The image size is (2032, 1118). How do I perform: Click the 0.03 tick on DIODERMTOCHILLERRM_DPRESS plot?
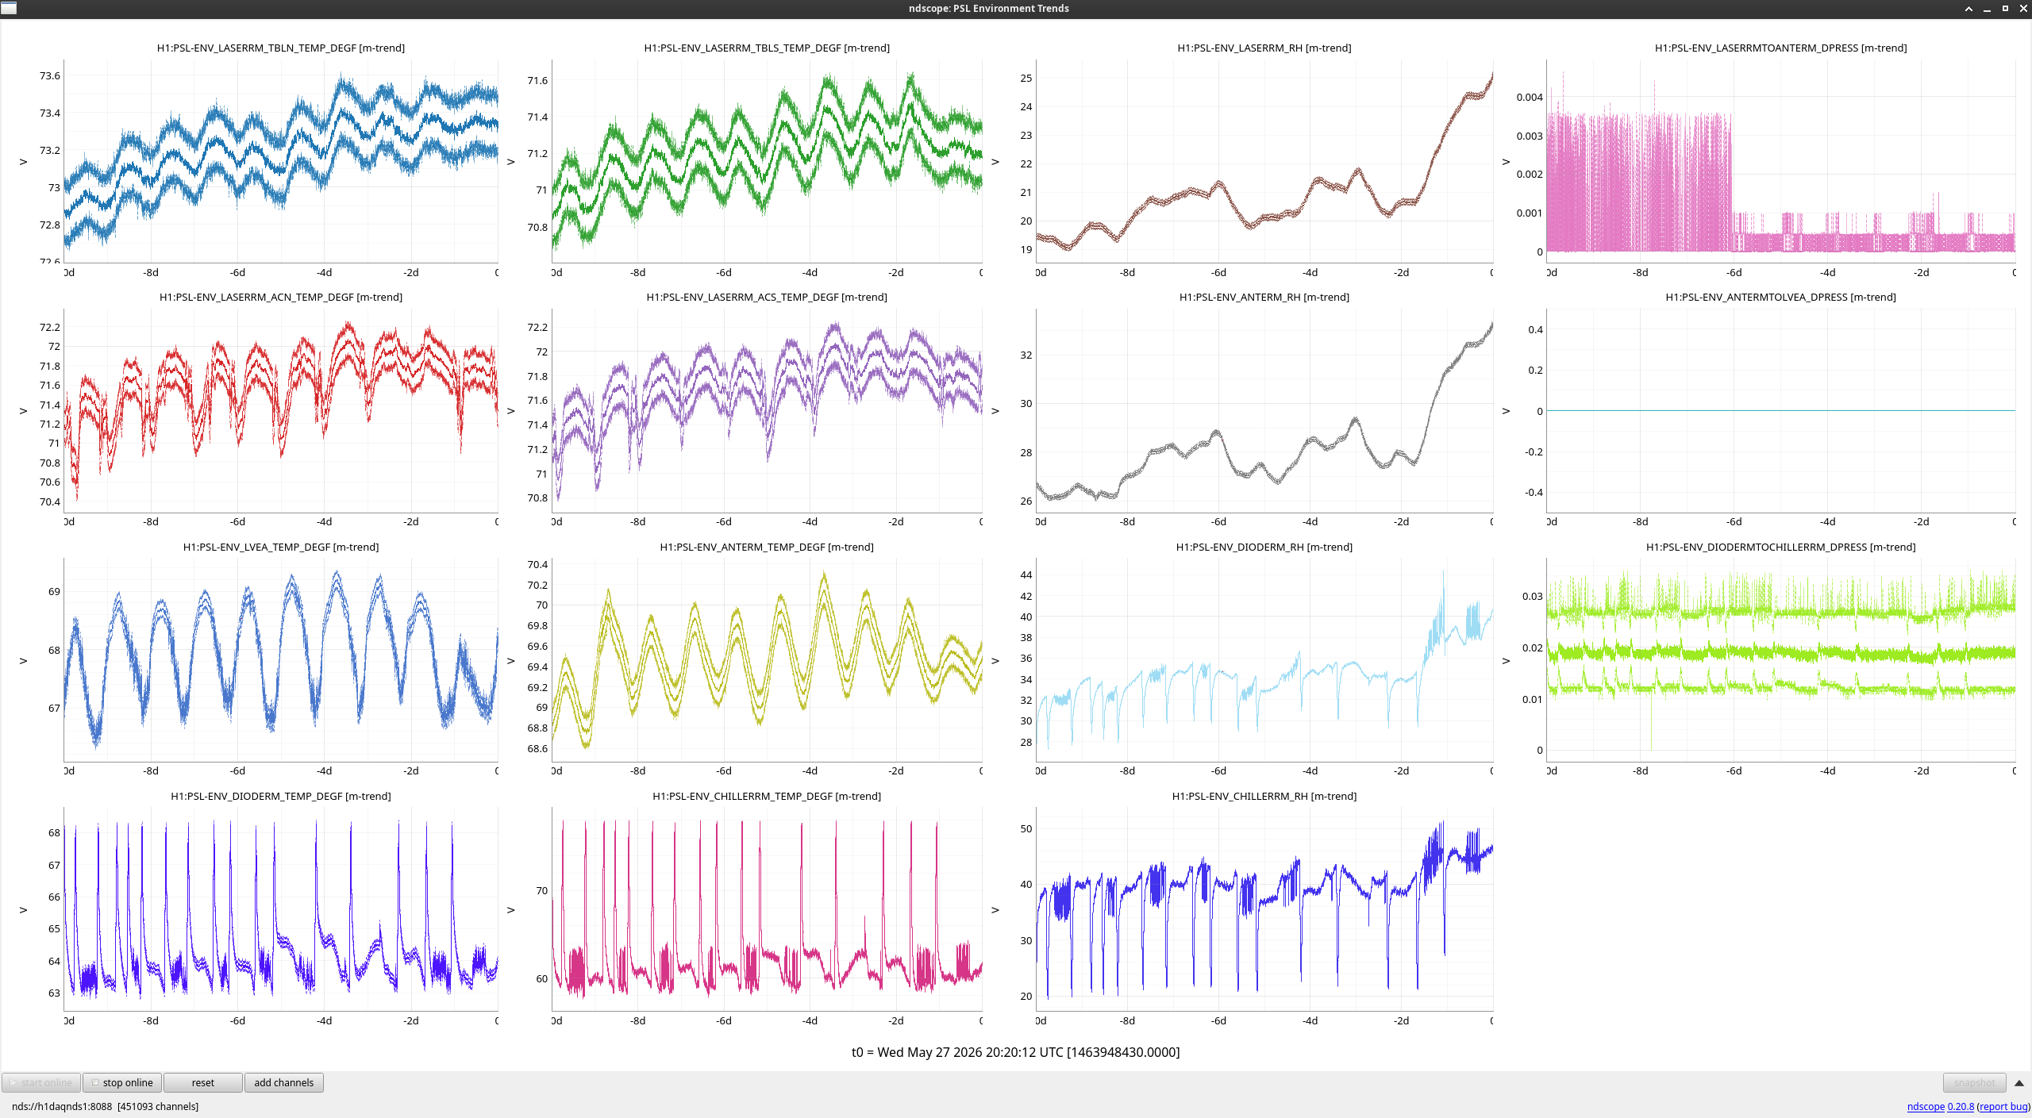(1532, 597)
